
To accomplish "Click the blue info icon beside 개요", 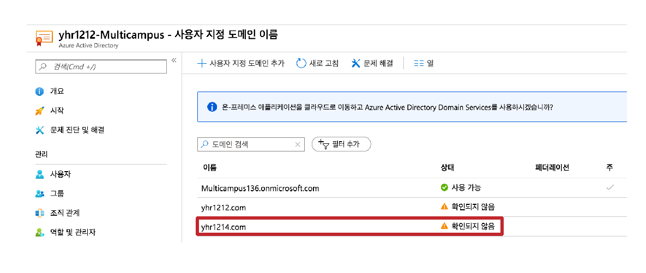I will pyautogui.click(x=40, y=92).
